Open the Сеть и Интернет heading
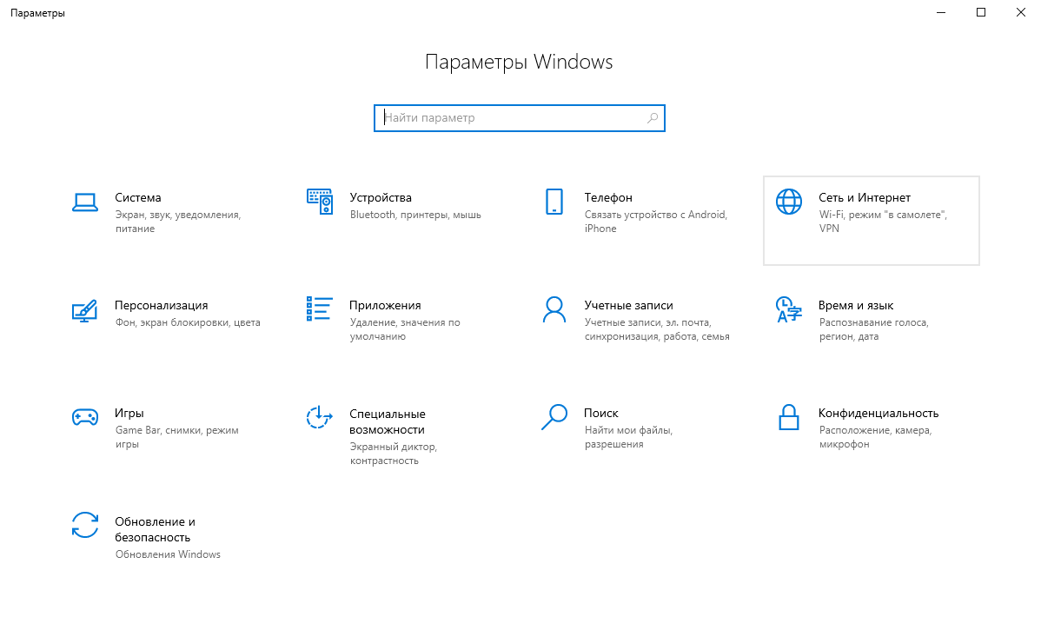Viewport: 1041px width, 630px height. click(864, 197)
